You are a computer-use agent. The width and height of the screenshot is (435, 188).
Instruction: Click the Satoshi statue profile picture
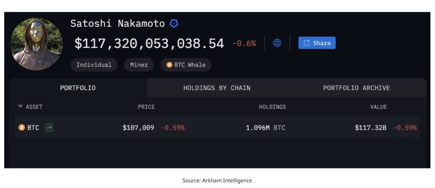36,44
